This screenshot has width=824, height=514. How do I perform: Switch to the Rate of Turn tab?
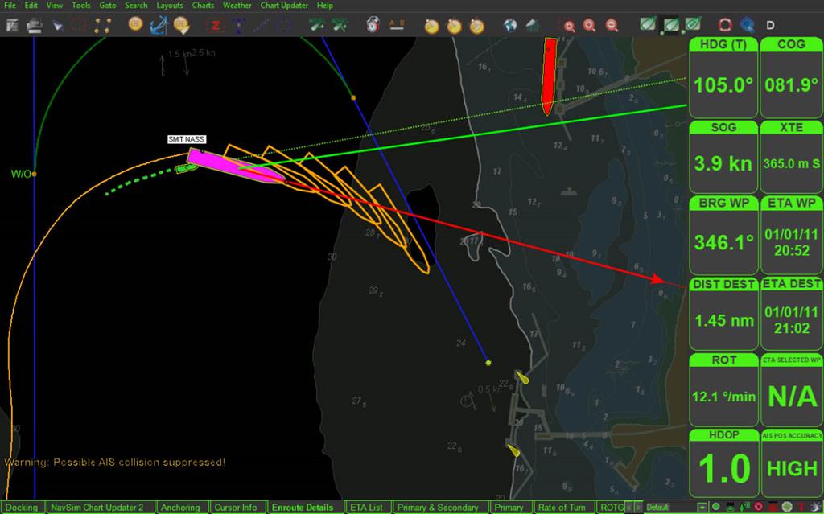tap(562, 507)
